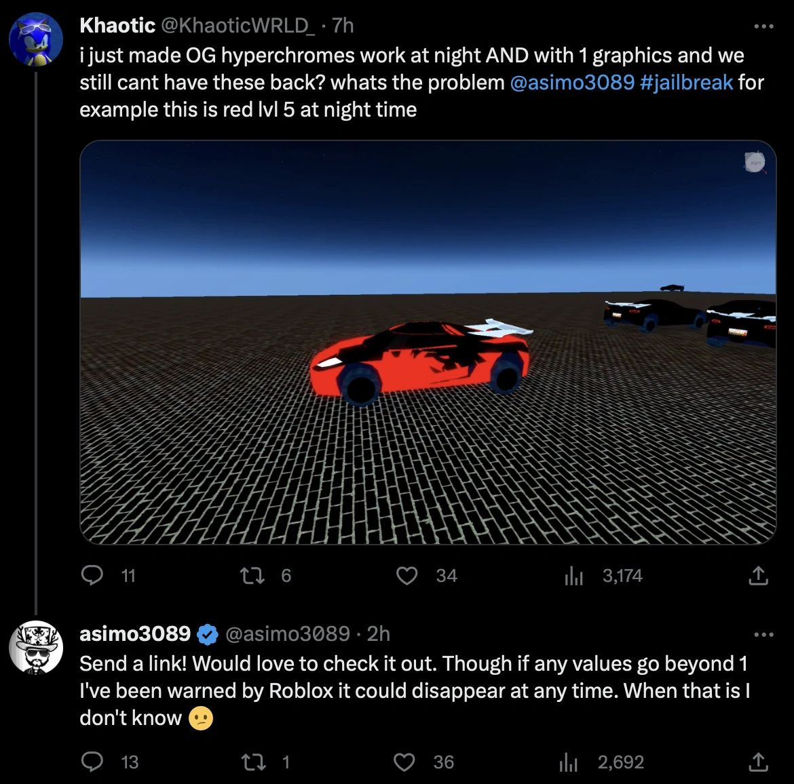Like Khaotic's tweet with 34 likes
The width and height of the screenshot is (794, 784).
click(x=407, y=576)
